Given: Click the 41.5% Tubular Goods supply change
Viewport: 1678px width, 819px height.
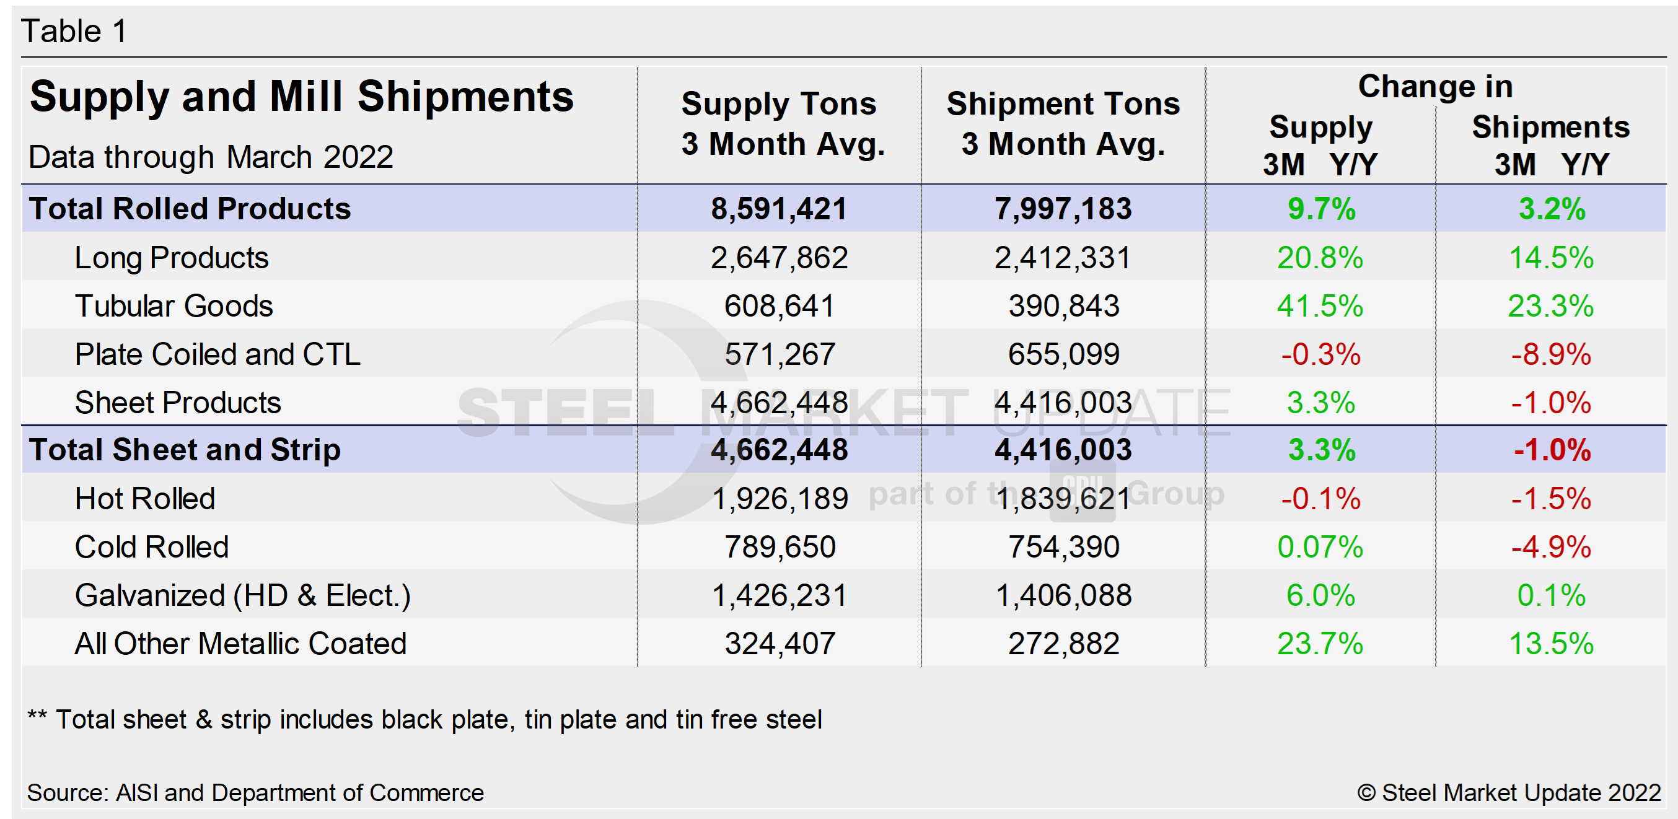Looking at the screenshot, I should tap(1320, 306).
